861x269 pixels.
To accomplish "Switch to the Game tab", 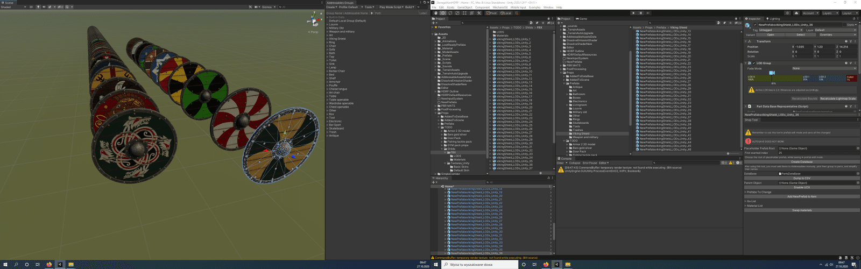I will pos(581,19).
